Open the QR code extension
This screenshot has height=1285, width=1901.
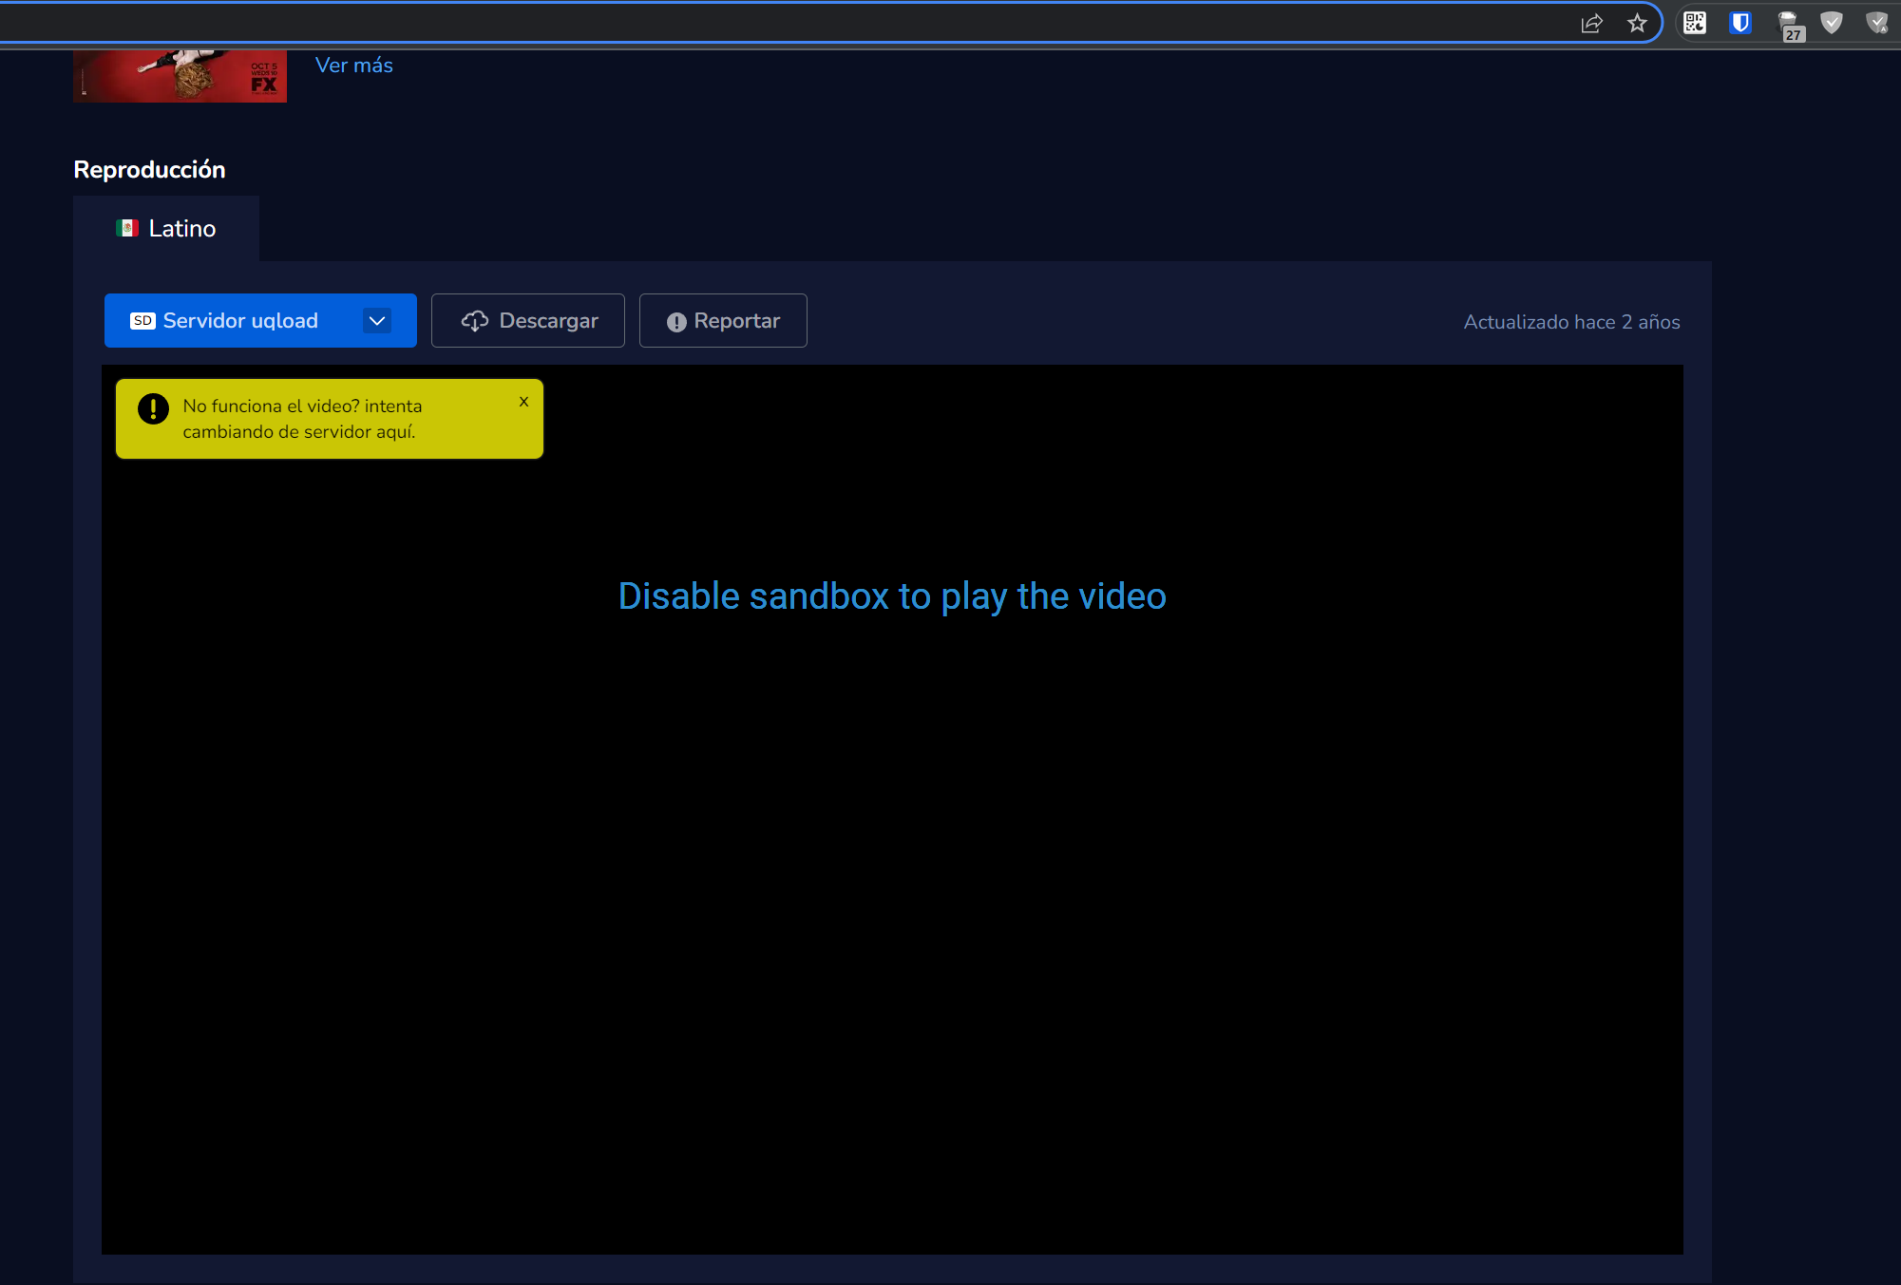[1694, 23]
